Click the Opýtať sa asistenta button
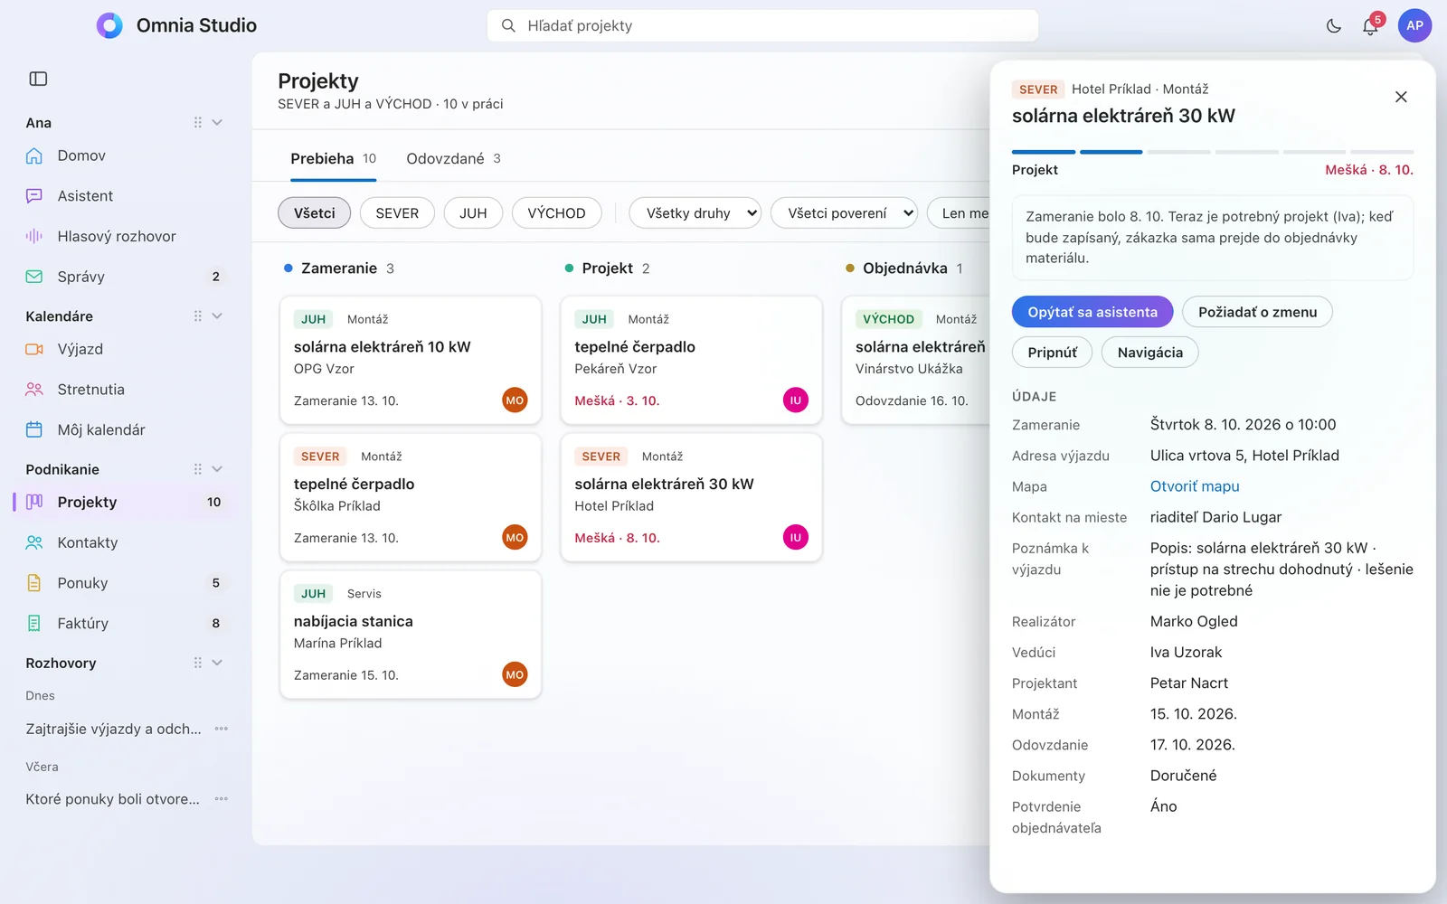Screen dimensions: 1447x904 pyautogui.click(x=1092, y=312)
